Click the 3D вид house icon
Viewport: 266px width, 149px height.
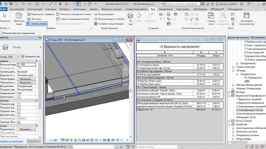pyautogui.click(x=130, y=16)
